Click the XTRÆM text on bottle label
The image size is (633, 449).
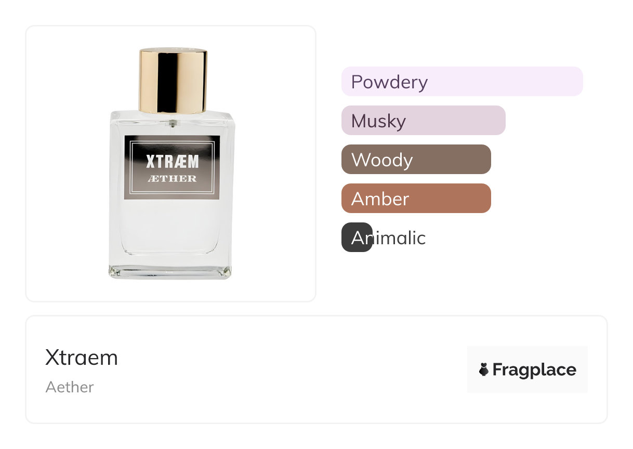point(172,162)
